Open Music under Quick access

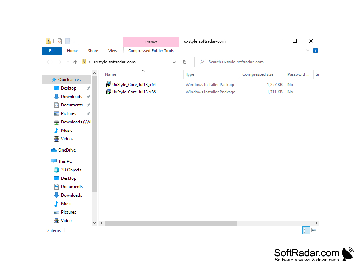pyautogui.click(x=66, y=130)
